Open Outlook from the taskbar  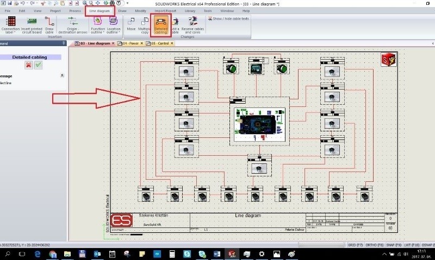(97, 254)
